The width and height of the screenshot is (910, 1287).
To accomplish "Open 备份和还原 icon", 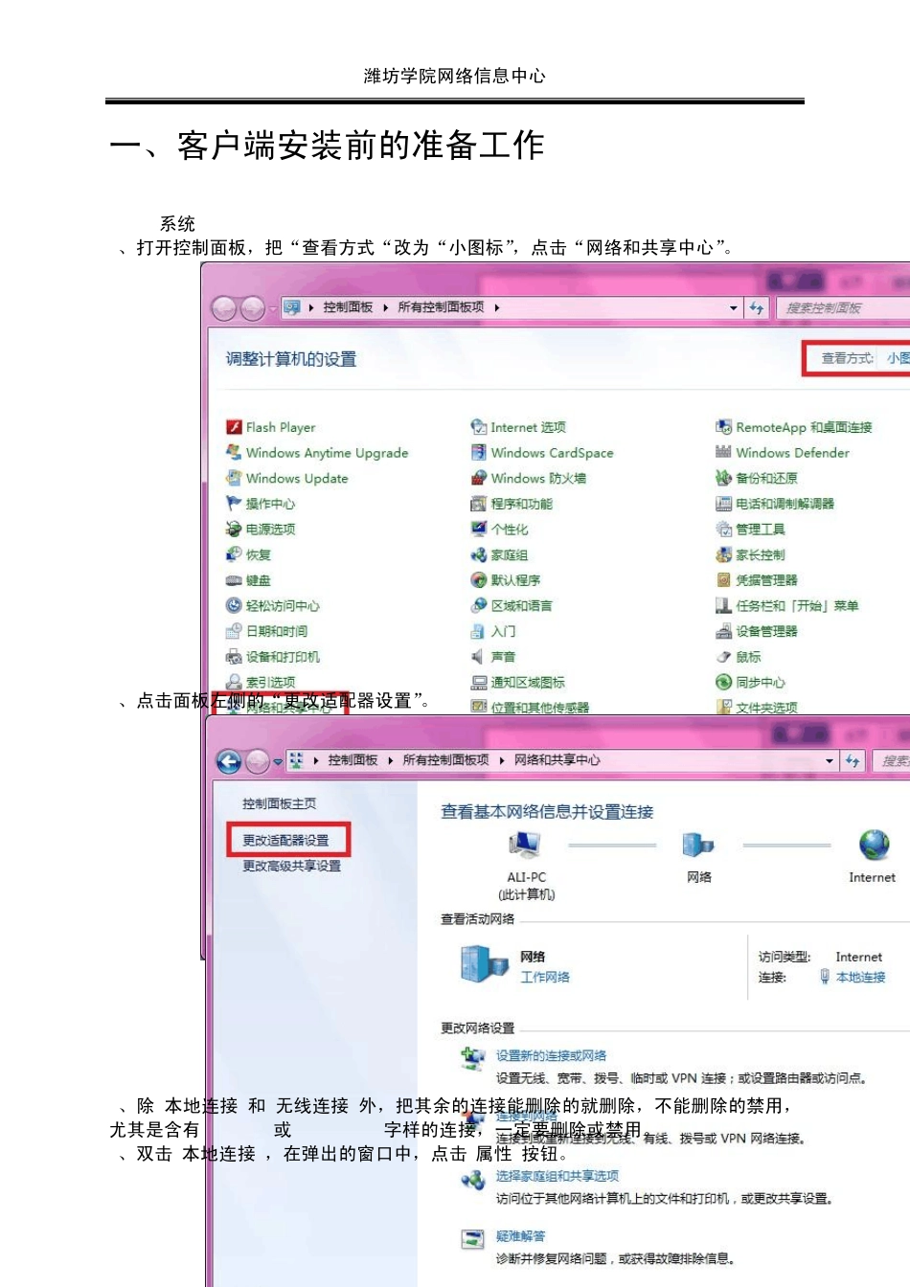I will click(x=724, y=478).
